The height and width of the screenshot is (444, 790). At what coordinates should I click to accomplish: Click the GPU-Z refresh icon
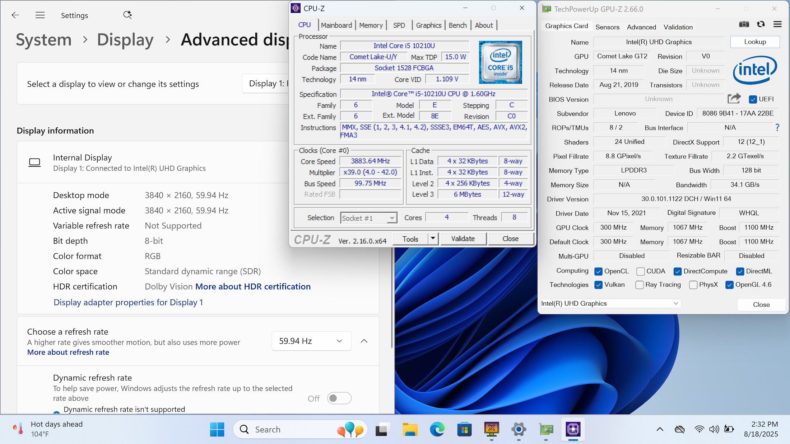pos(761,24)
